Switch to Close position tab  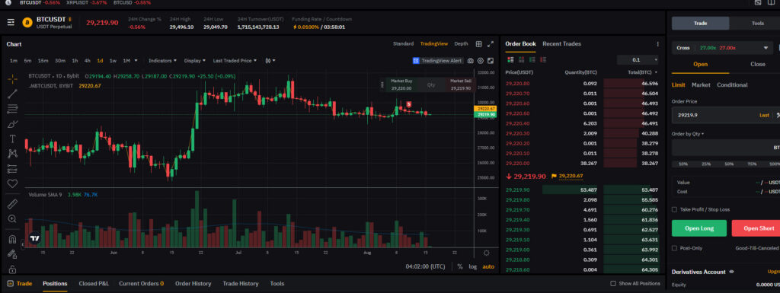758,64
